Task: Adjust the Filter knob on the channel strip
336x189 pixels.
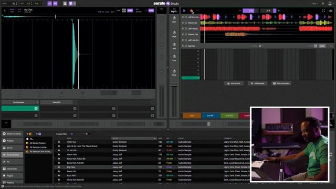Action: (x=174, y=71)
